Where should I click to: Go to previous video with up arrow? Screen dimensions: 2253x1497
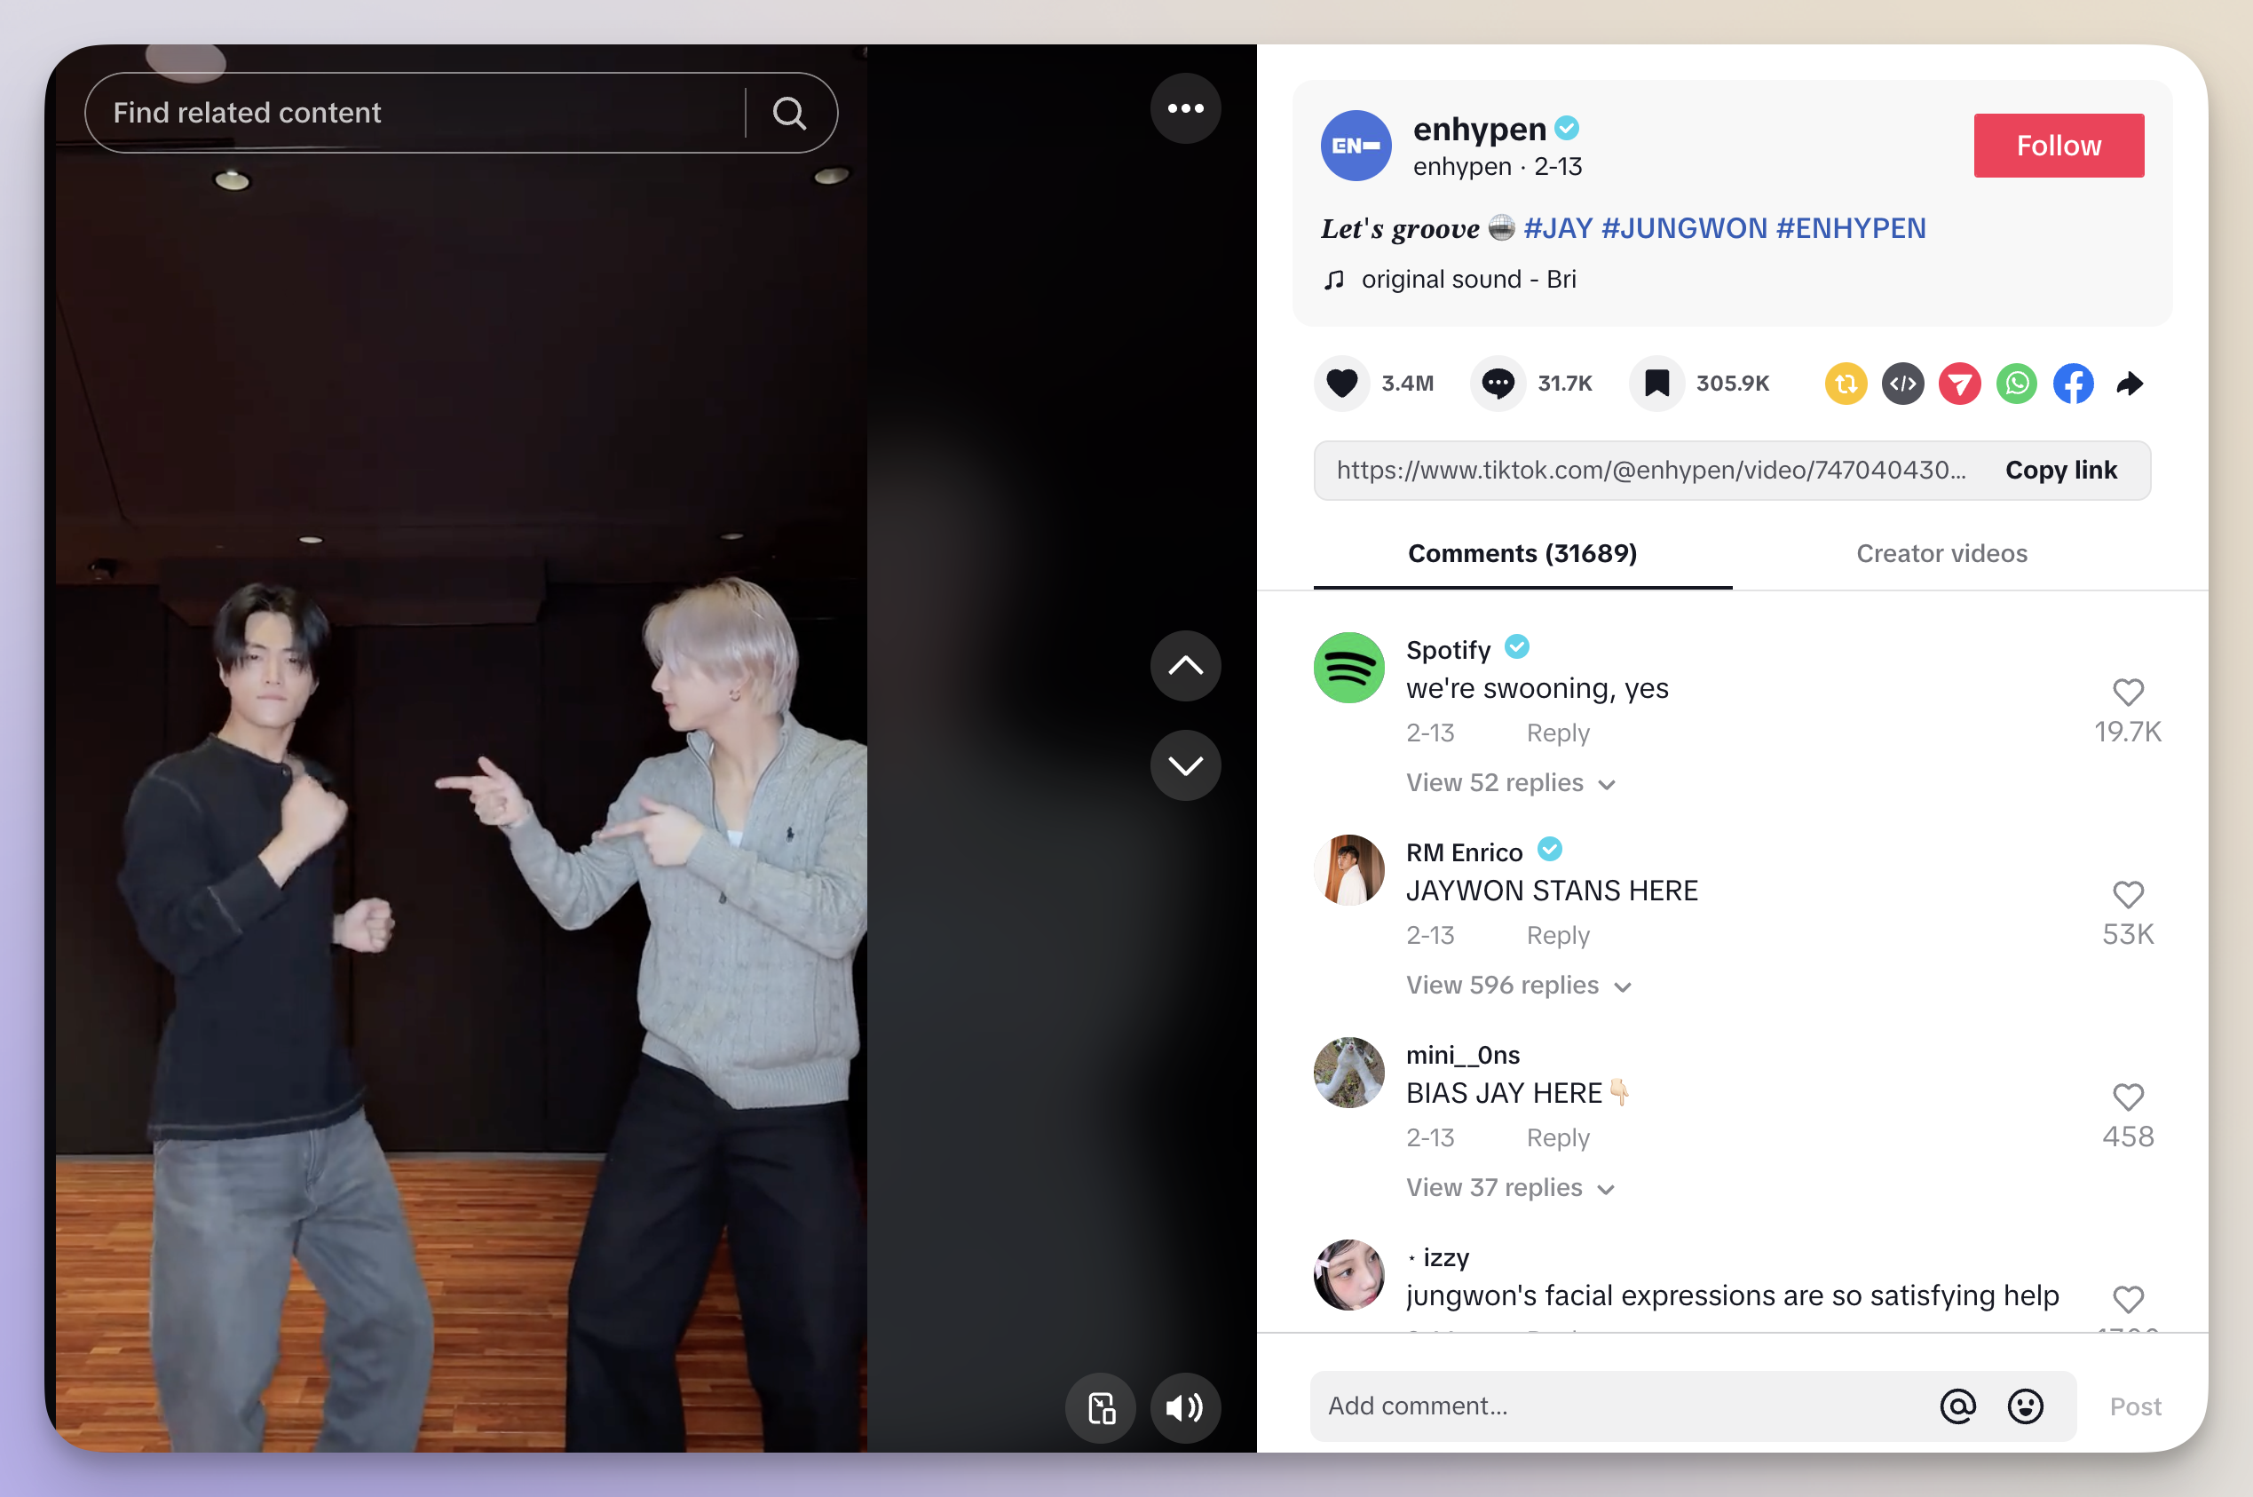1185,665
